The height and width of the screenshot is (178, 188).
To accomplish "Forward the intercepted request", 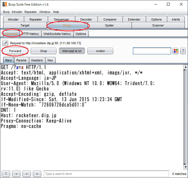I will tap(15, 51).
